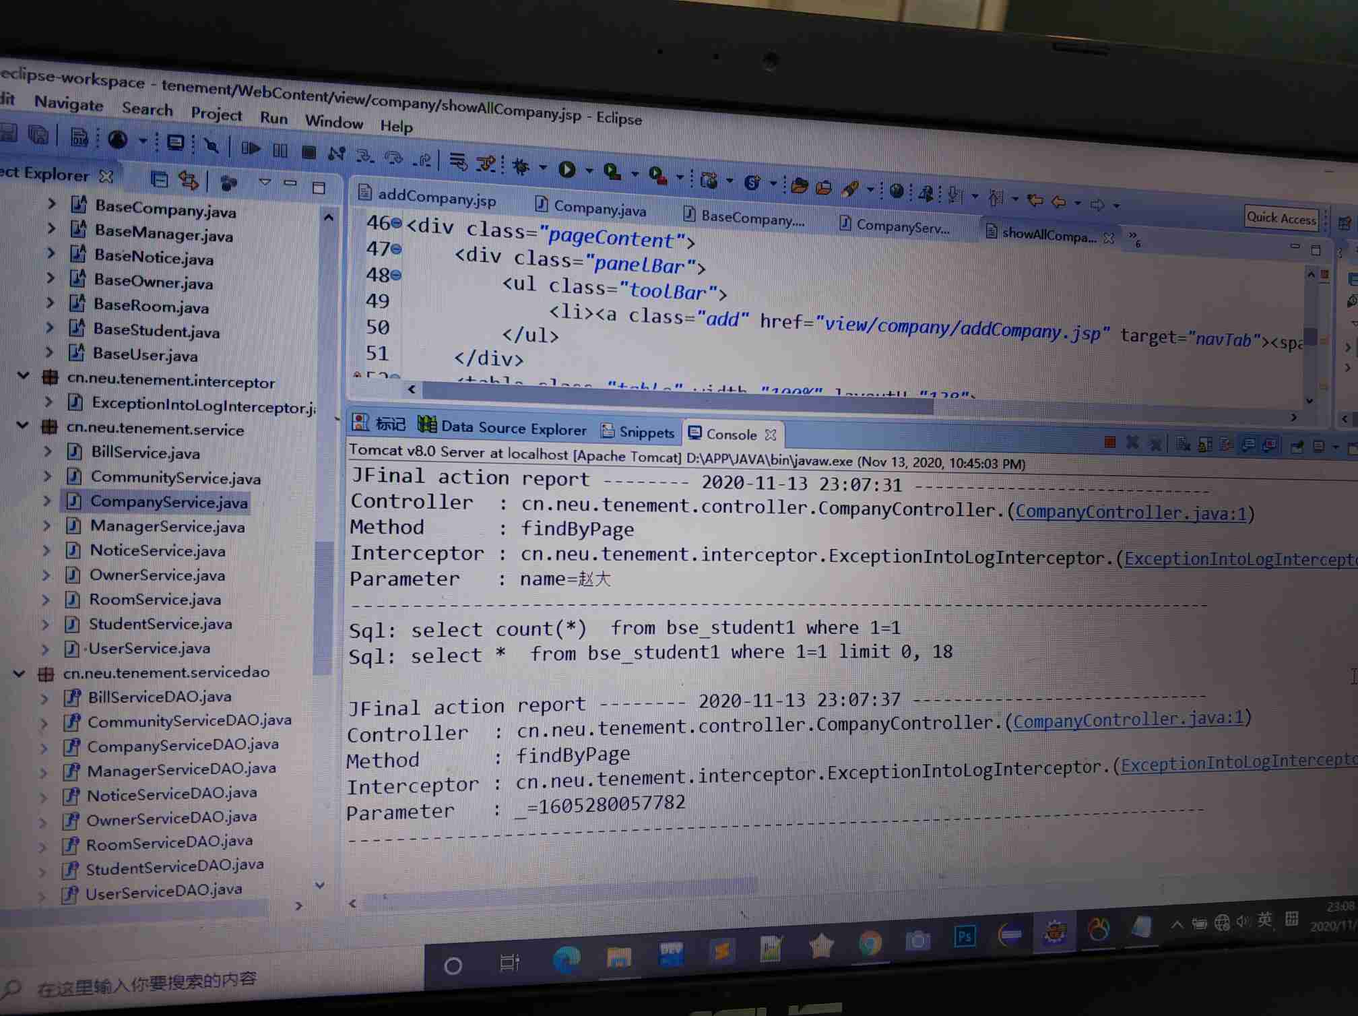The image size is (1358, 1016).
Task: Toggle Link with Editor in Project Explorer
Action: point(189,180)
